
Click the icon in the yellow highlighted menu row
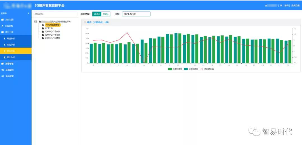click(5, 51)
